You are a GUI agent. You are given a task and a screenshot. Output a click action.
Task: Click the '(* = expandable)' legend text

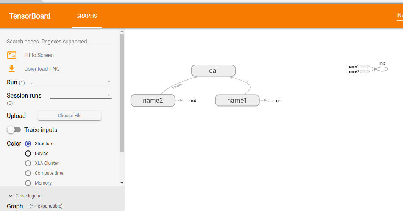point(46,206)
